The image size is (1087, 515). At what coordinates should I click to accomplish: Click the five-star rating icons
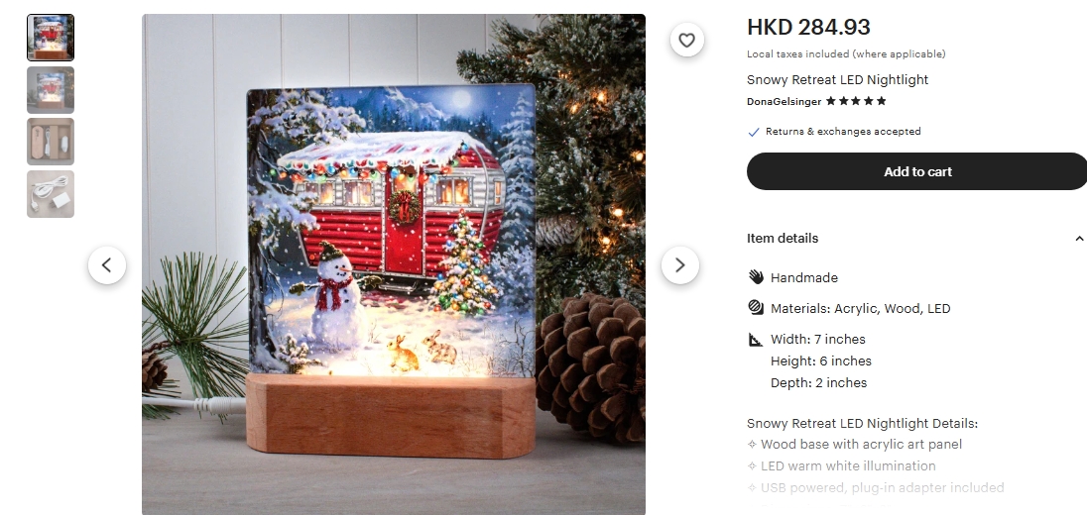coord(856,101)
